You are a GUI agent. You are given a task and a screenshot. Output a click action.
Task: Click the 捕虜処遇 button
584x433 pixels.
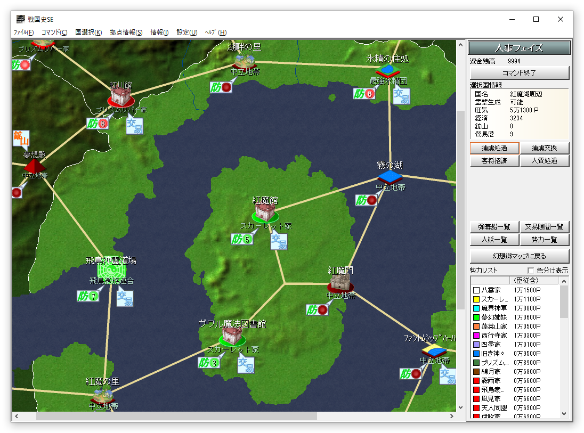tap(494, 148)
